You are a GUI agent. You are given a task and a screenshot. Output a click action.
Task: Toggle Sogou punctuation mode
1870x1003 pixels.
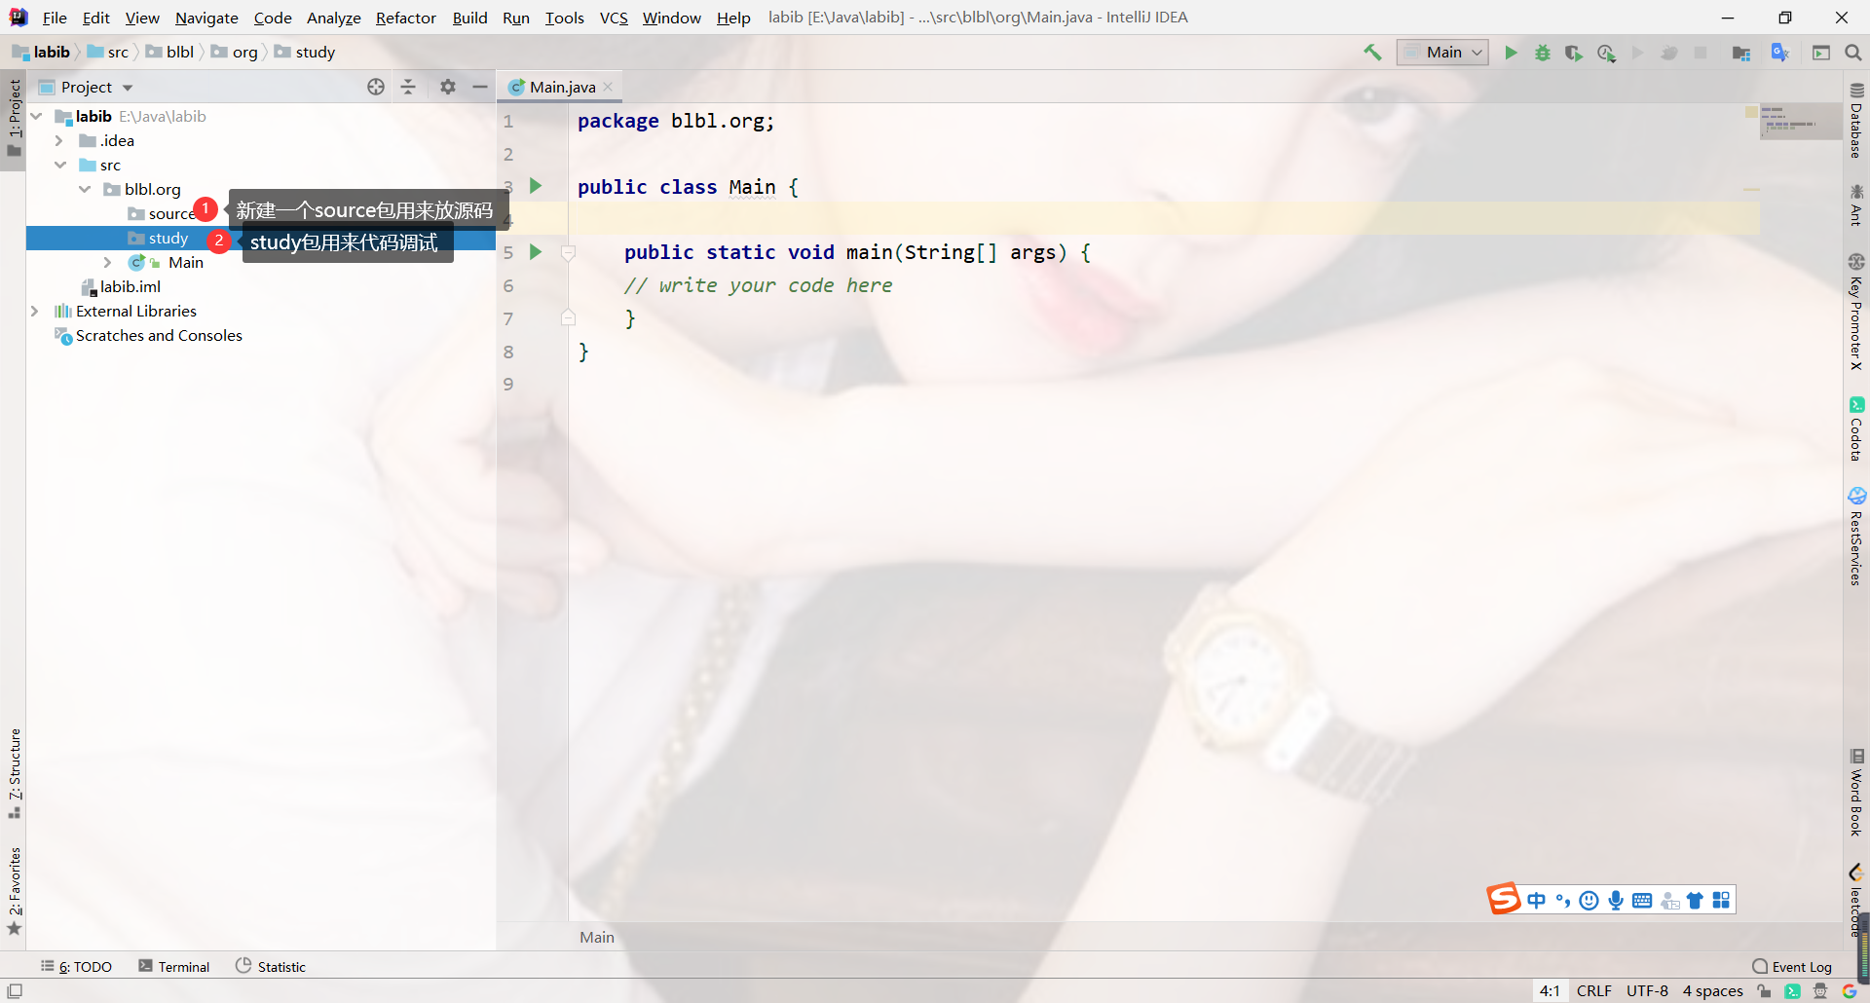click(1563, 901)
